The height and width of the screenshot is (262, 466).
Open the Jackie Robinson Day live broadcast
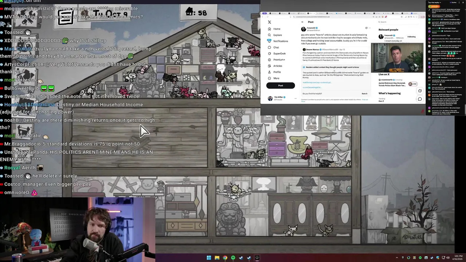[x=398, y=83]
